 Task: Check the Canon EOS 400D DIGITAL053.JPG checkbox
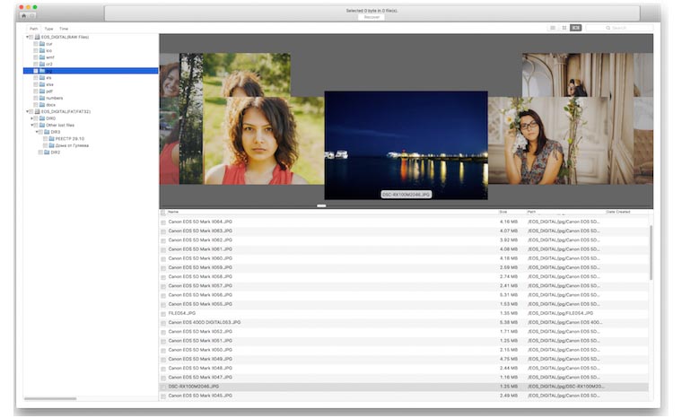pyautogui.click(x=163, y=323)
